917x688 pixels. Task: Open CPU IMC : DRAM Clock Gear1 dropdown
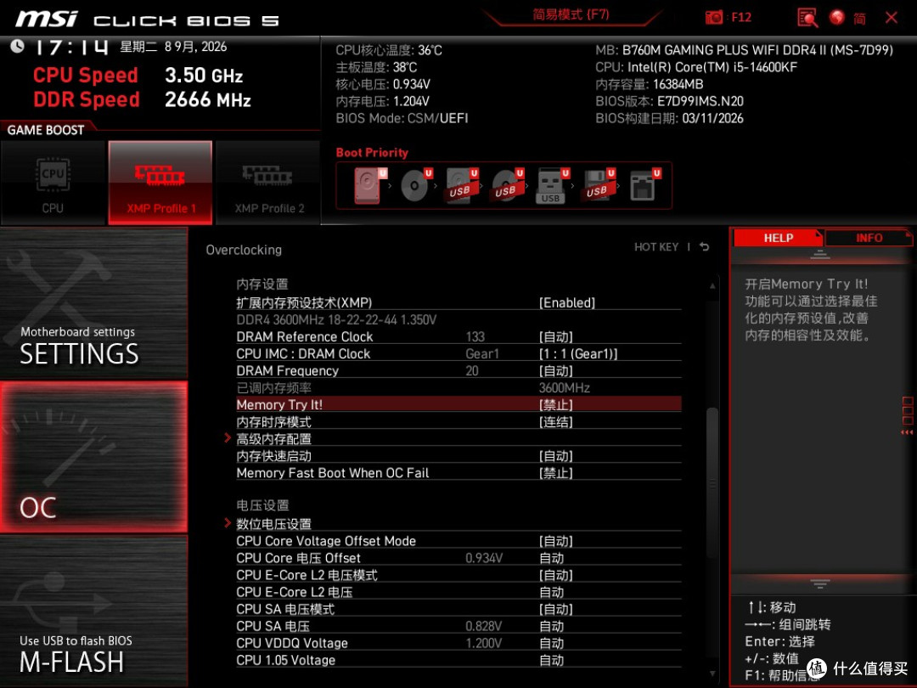coord(578,354)
